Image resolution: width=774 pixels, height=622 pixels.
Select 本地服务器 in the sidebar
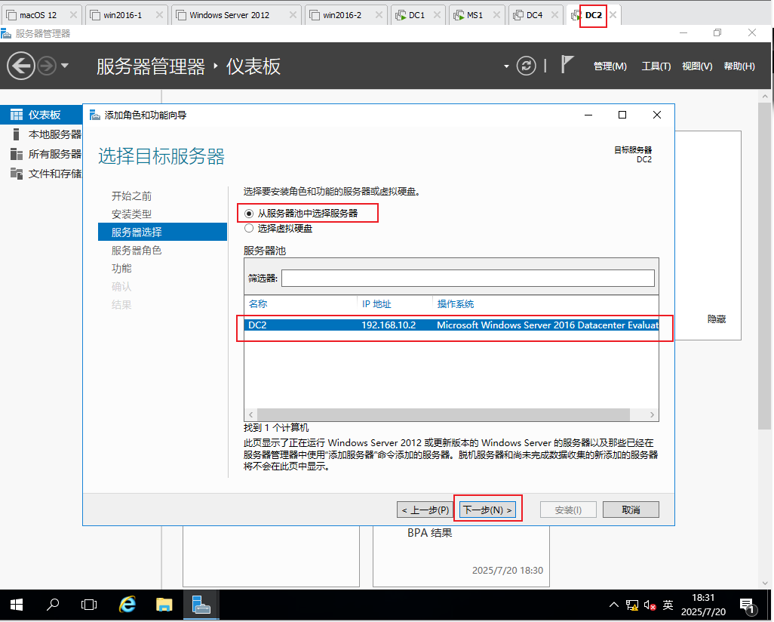coord(41,134)
